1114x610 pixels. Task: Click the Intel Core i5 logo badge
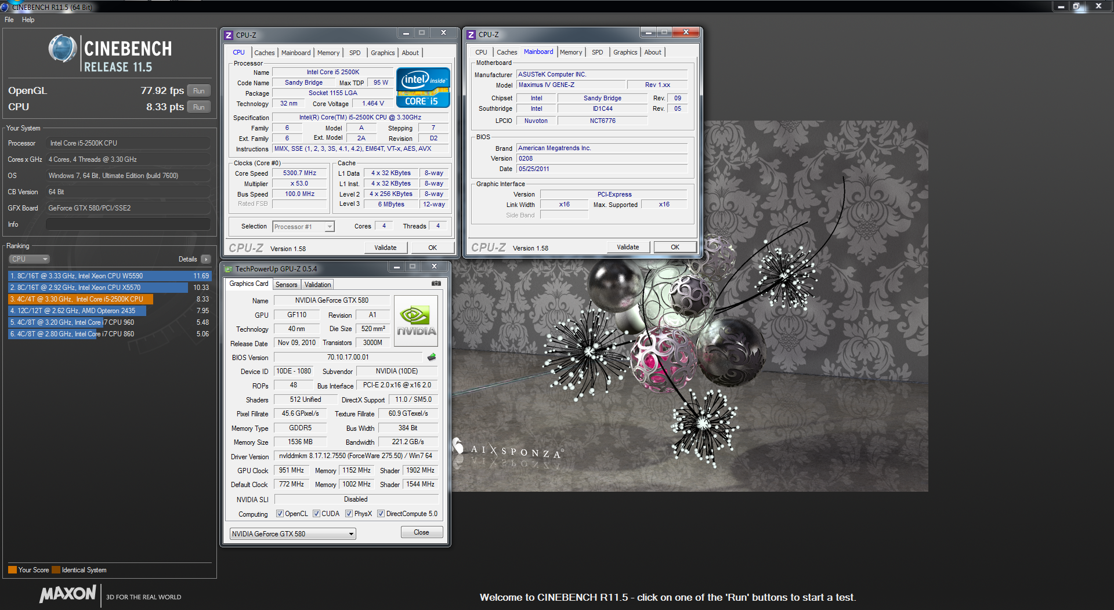pyautogui.click(x=423, y=88)
